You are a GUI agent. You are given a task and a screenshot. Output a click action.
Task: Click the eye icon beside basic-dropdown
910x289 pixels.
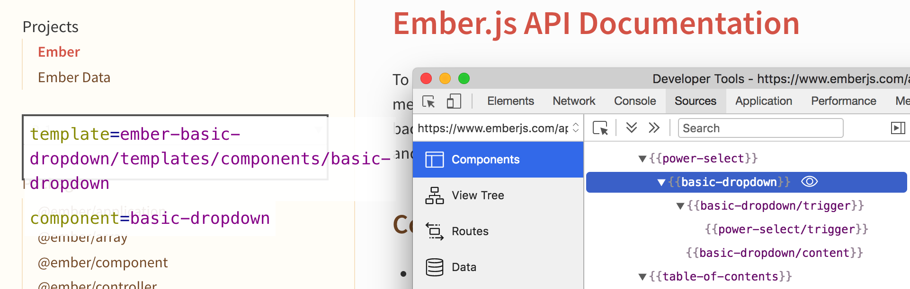pos(809,182)
